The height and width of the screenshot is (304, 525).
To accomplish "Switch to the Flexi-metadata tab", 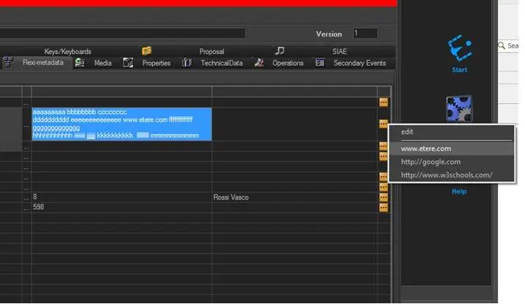I will (42, 63).
